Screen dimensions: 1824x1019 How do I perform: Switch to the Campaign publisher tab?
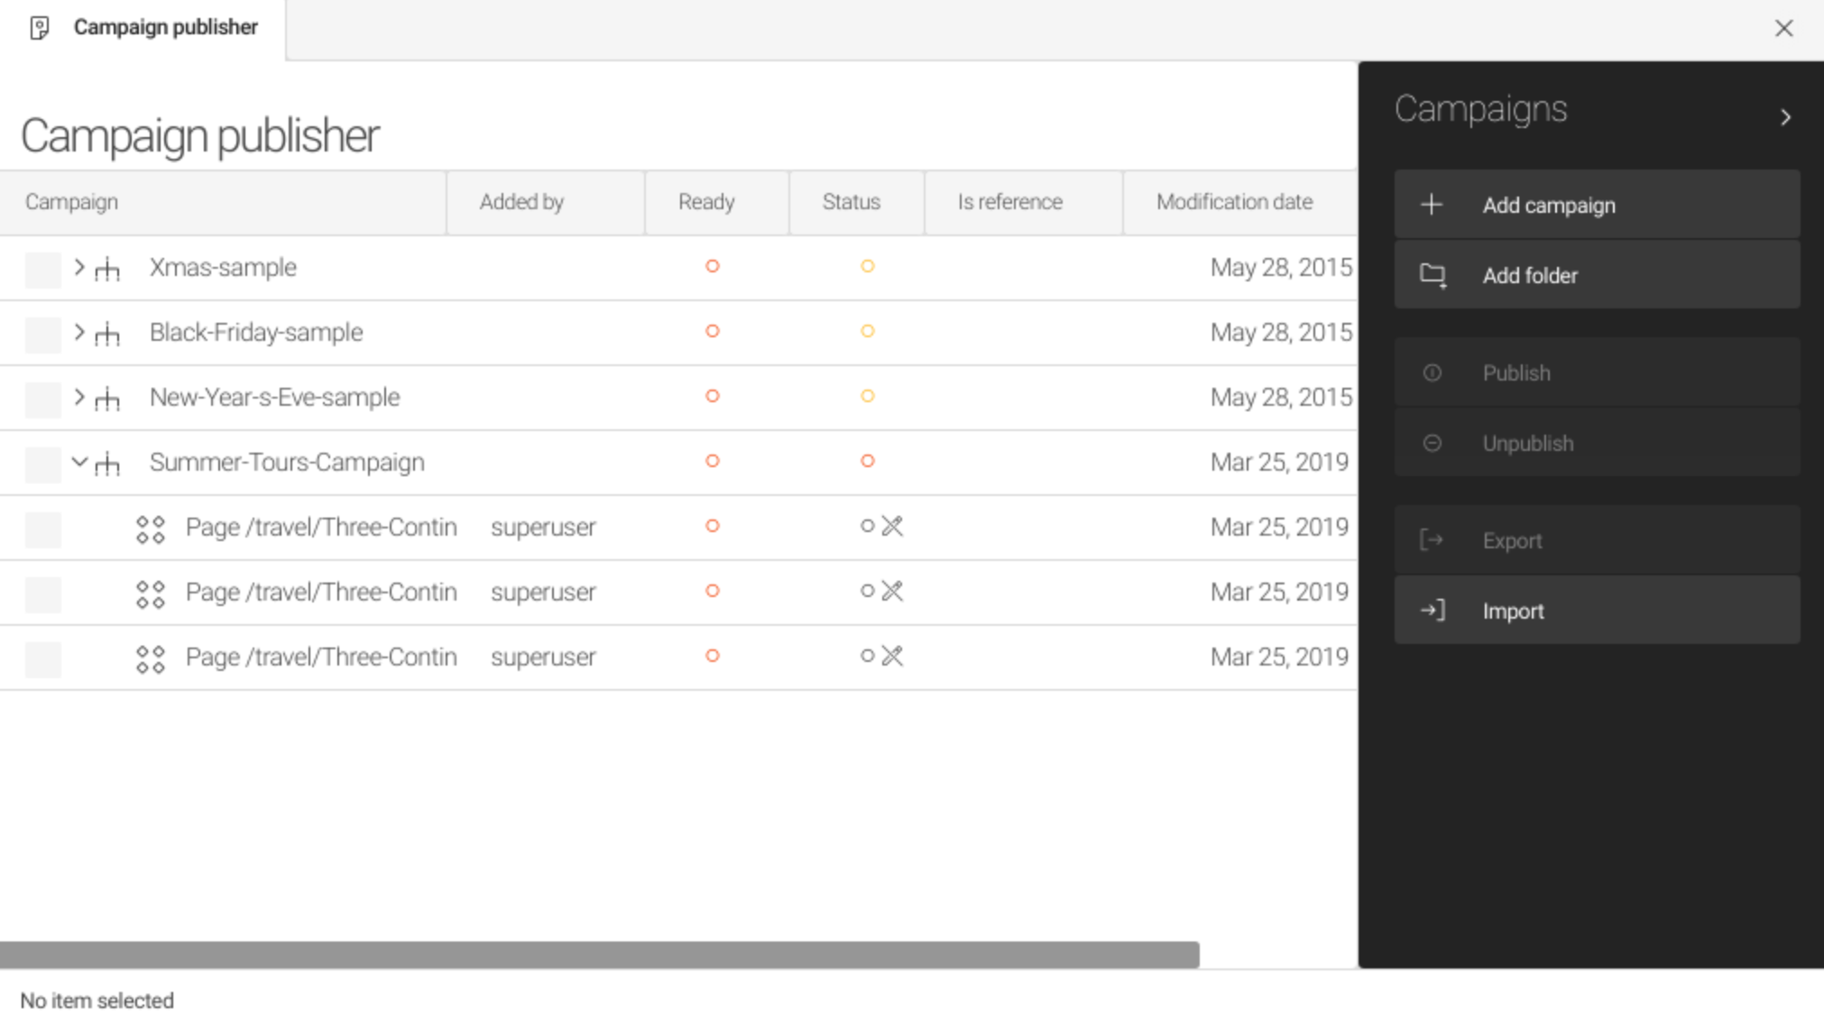(143, 29)
